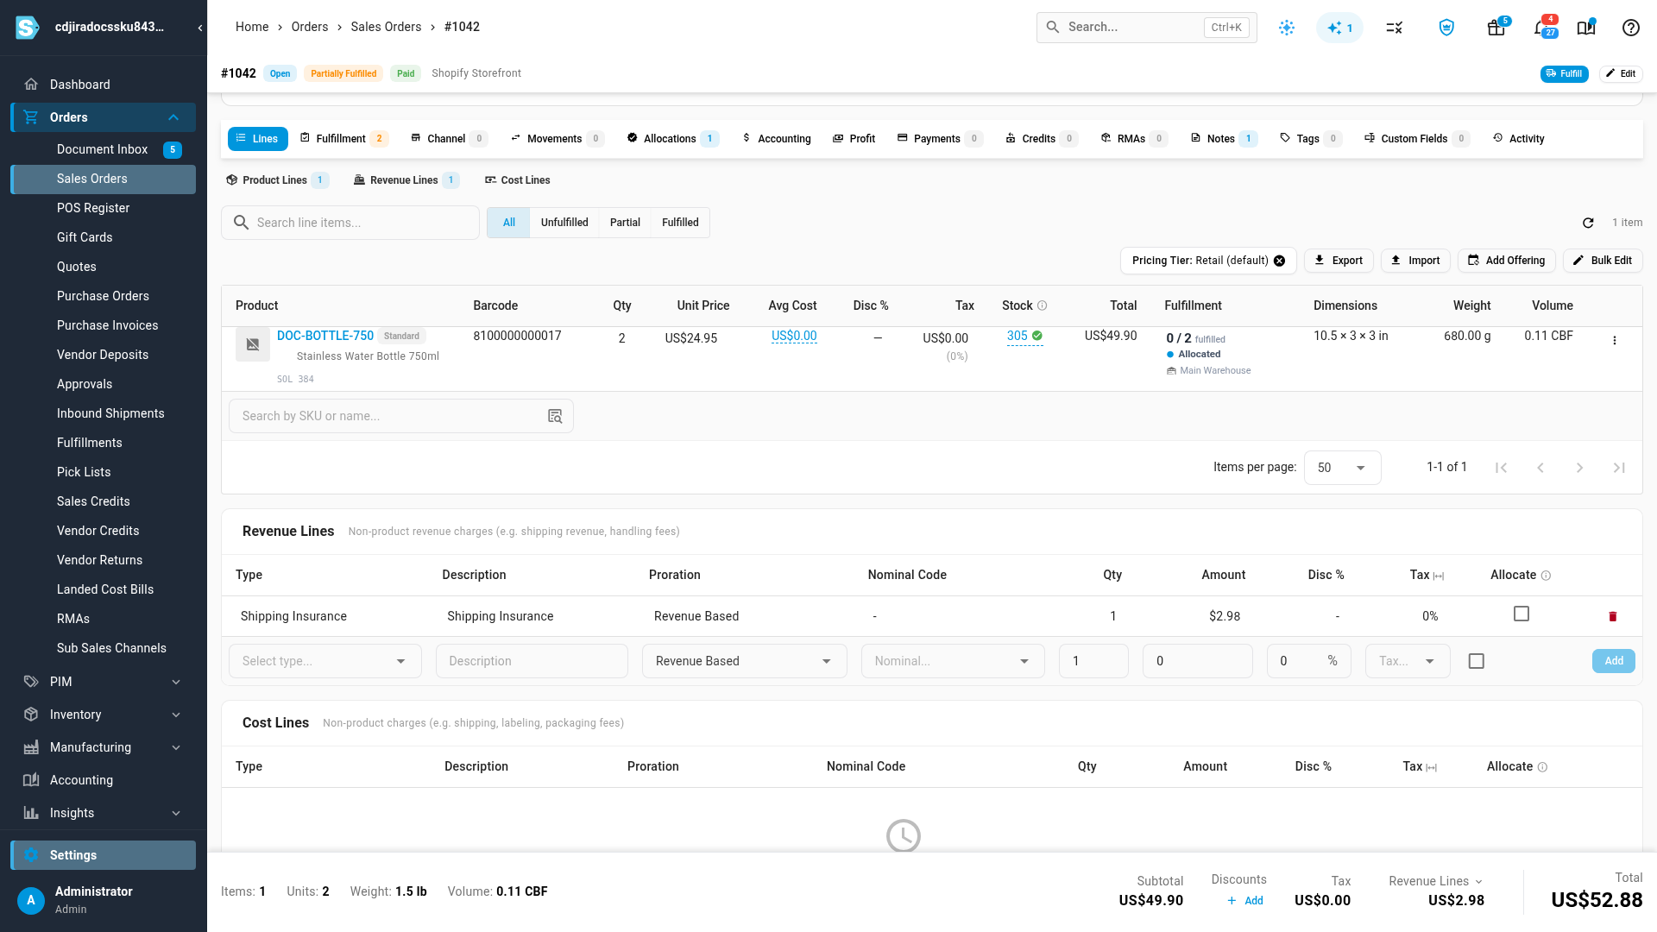The image size is (1657, 932).
Task: Select the Partial filter
Action: point(625,223)
